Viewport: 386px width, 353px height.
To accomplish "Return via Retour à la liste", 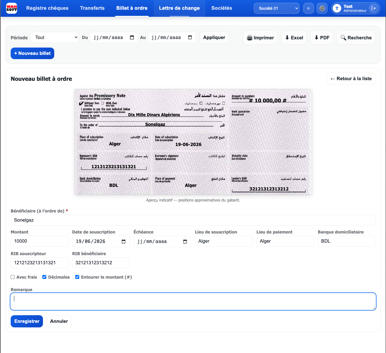I will pyautogui.click(x=351, y=79).
